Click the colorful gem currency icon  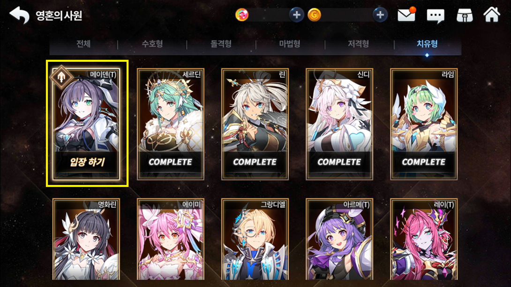[x=242, y=15]
